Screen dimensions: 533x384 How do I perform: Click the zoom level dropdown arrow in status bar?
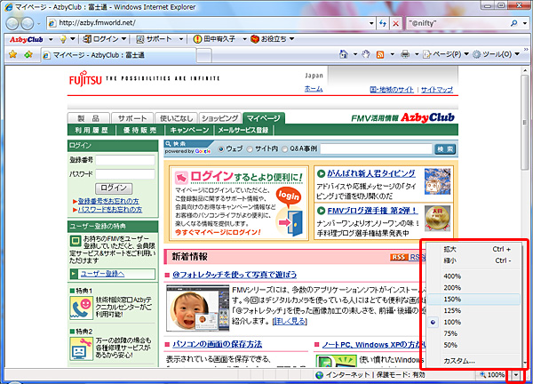[x=516, y=375]
